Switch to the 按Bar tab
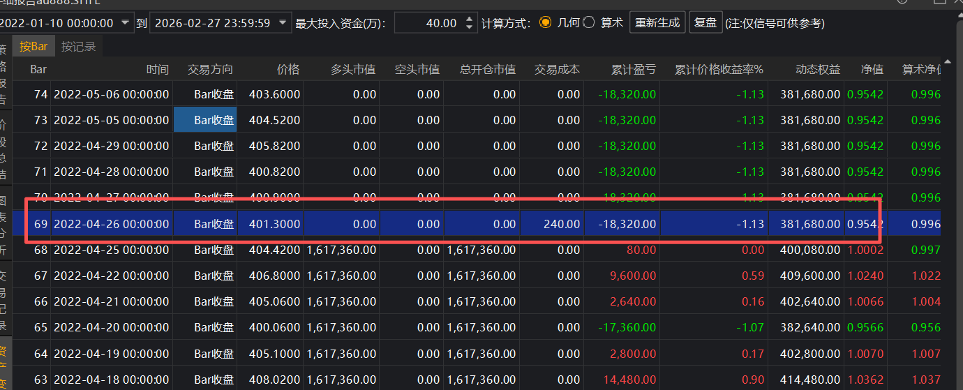The height and width of the screenshot is (390, 963). 33,47
